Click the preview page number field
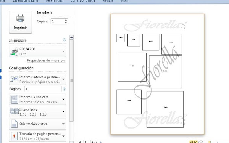 point(87,141)
